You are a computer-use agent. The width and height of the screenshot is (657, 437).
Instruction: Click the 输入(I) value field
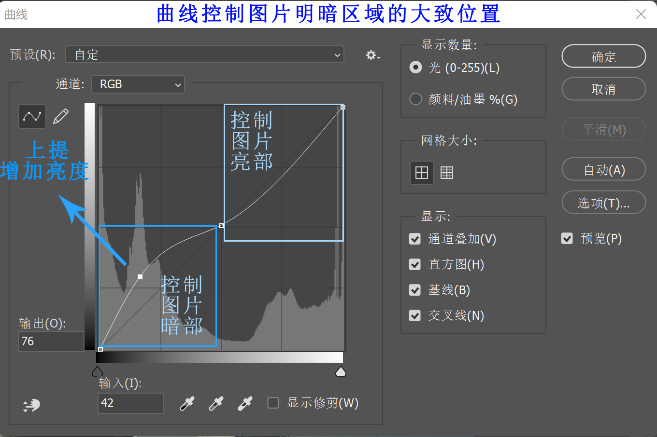[x=130, y=403]
